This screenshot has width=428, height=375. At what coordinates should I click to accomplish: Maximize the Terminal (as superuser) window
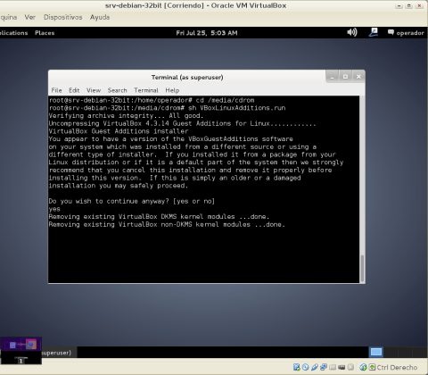coord(345,77)
